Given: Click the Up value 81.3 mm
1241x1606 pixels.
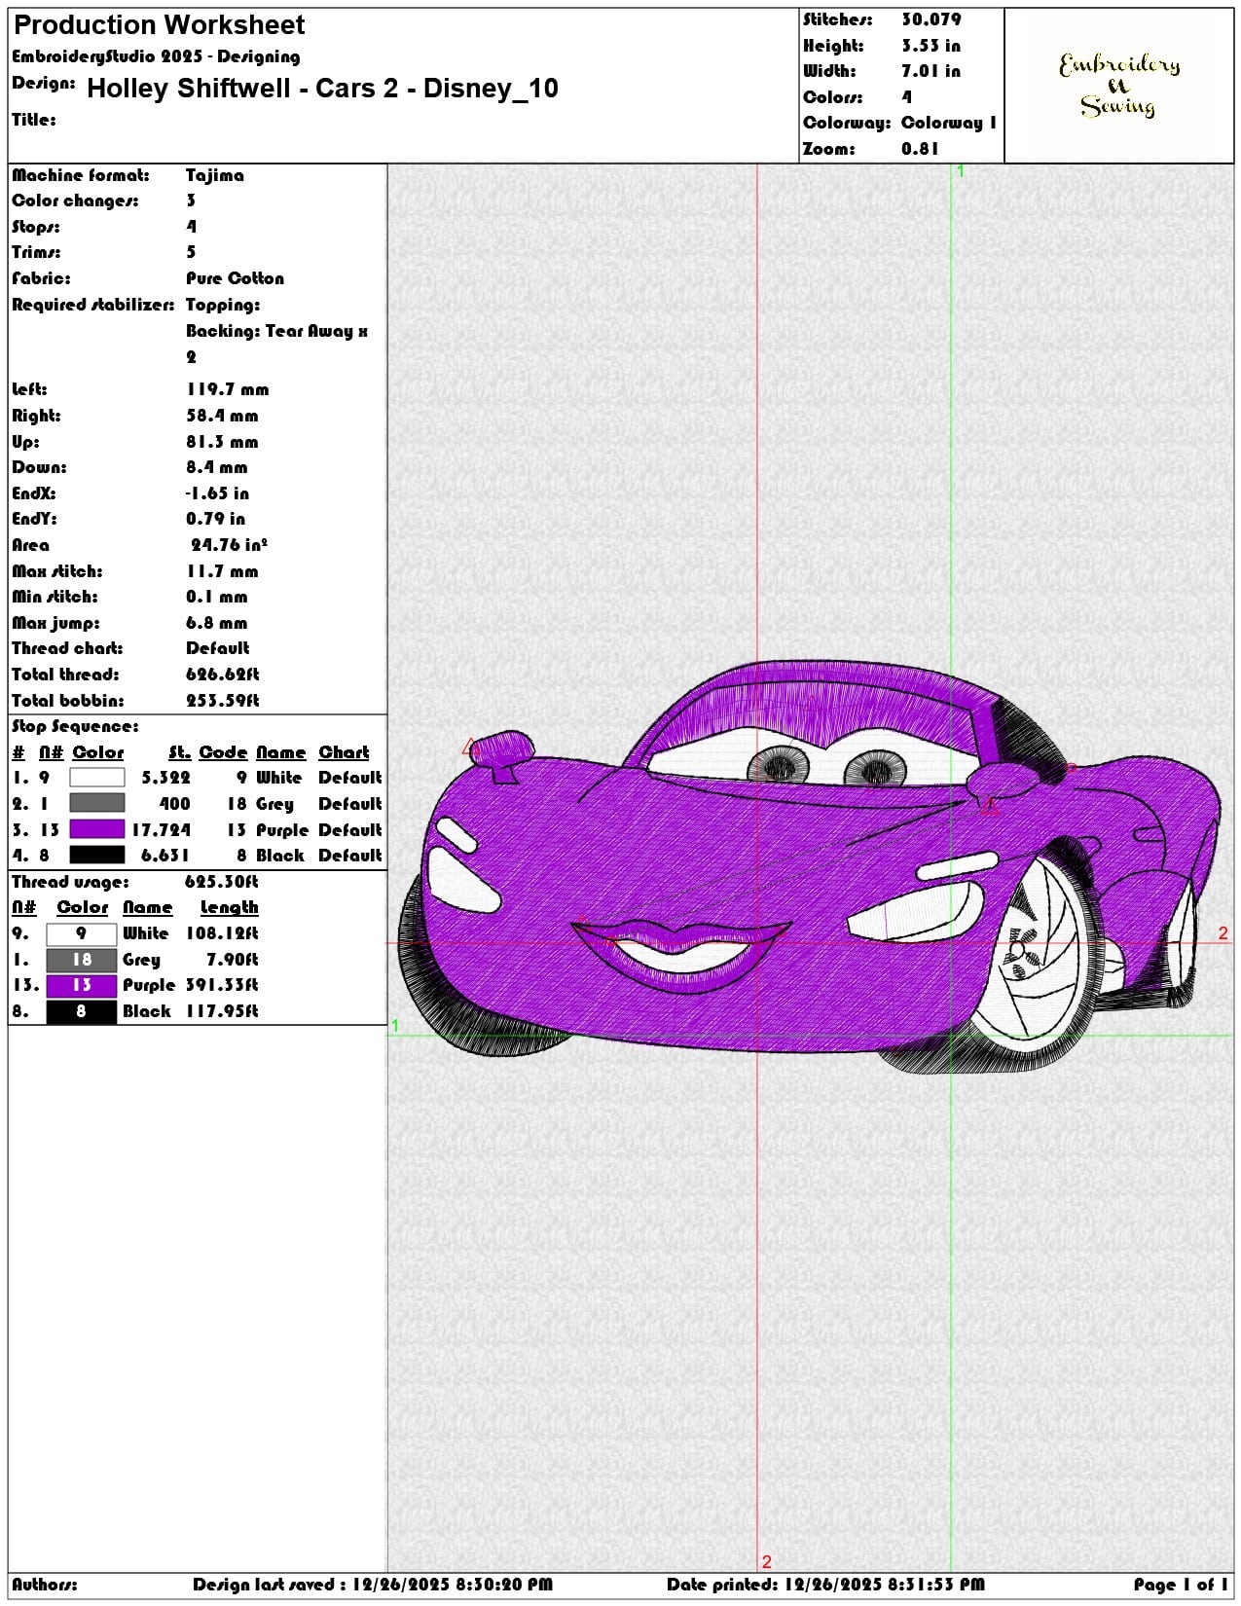Looking at the screenshot, I should [x=222, y=442].
